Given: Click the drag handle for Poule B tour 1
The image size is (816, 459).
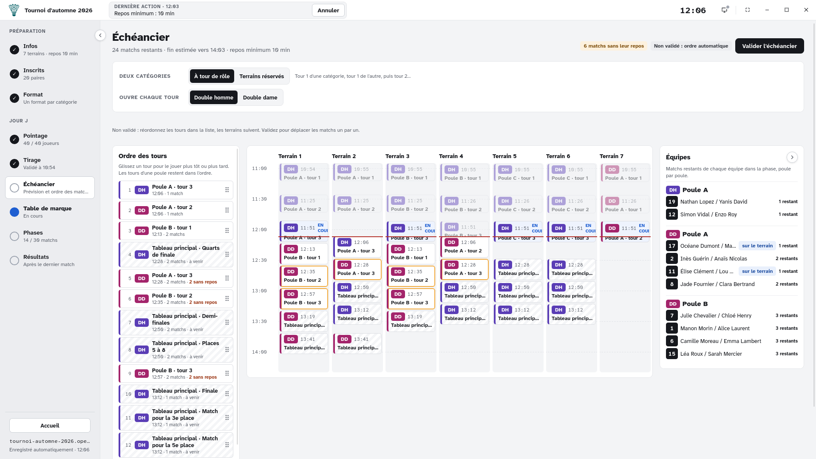Looking at the screenshot, I should 227,231.
